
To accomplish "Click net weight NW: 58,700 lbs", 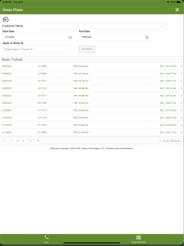I will pos(81,81).
